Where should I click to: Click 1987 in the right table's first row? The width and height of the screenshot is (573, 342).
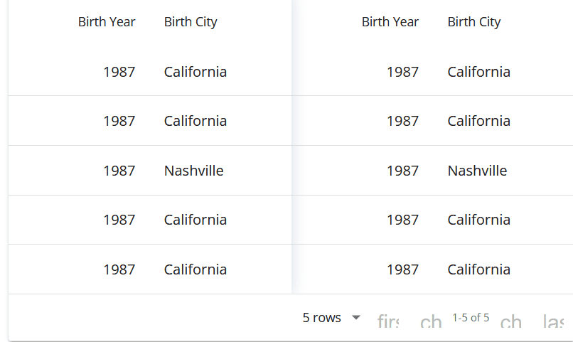click(x=402, y=72)
